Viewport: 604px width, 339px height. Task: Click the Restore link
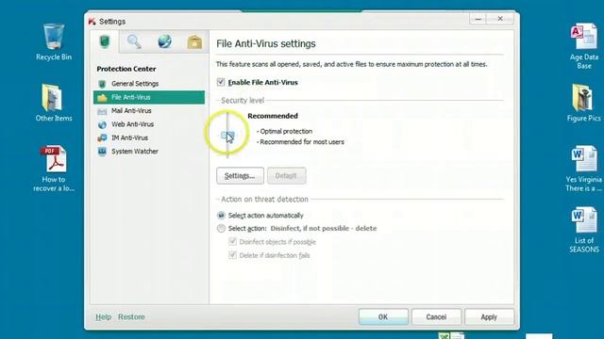click(x=131, y=316)
